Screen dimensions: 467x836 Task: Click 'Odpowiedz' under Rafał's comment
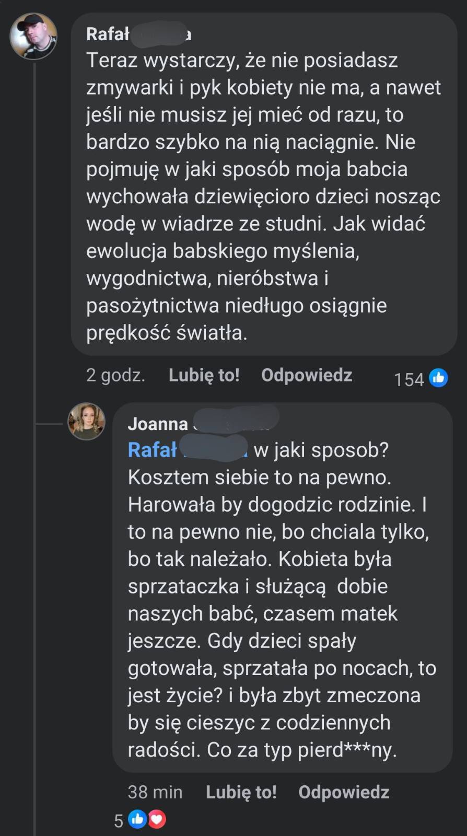tap(307, 375)
